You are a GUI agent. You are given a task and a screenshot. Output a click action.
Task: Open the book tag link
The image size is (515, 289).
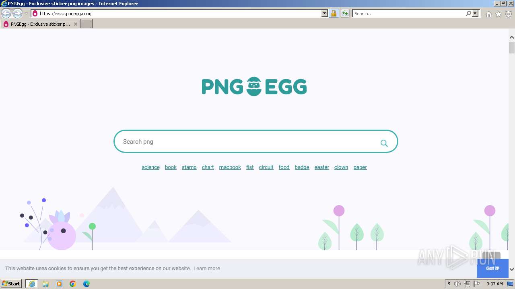pos(171,167)
